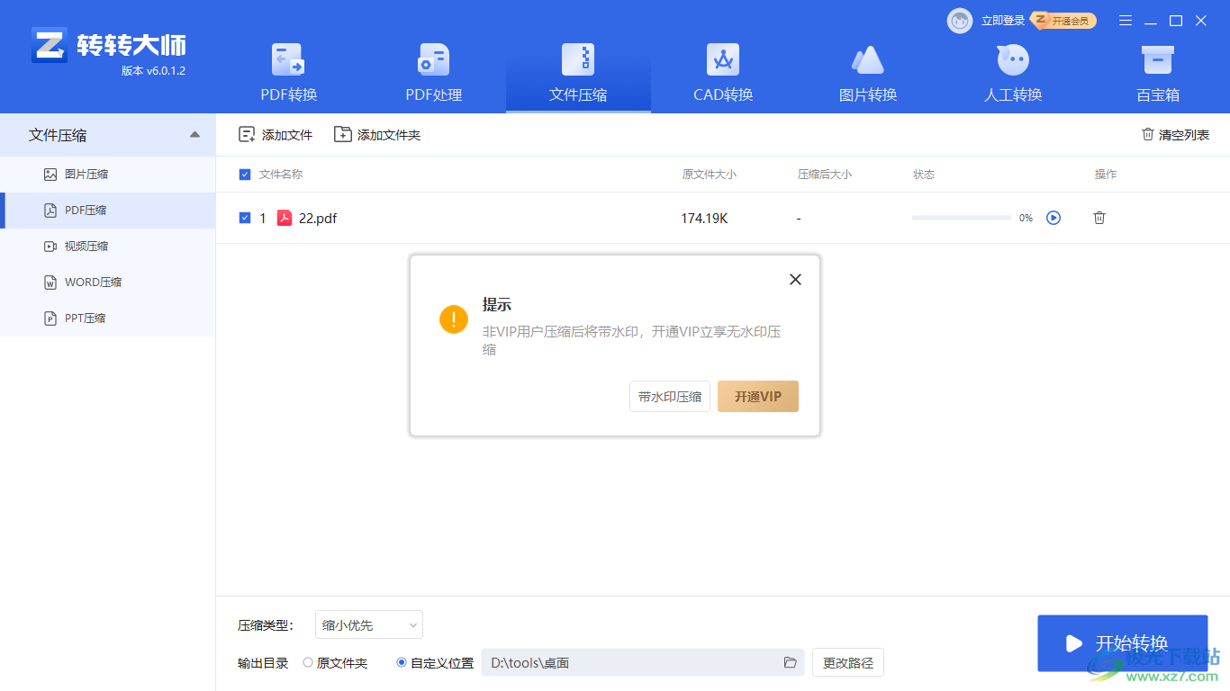Open the PDF处理 module icon
Viewport: 1230px width, 691px height.
click(x=433, y=59)
